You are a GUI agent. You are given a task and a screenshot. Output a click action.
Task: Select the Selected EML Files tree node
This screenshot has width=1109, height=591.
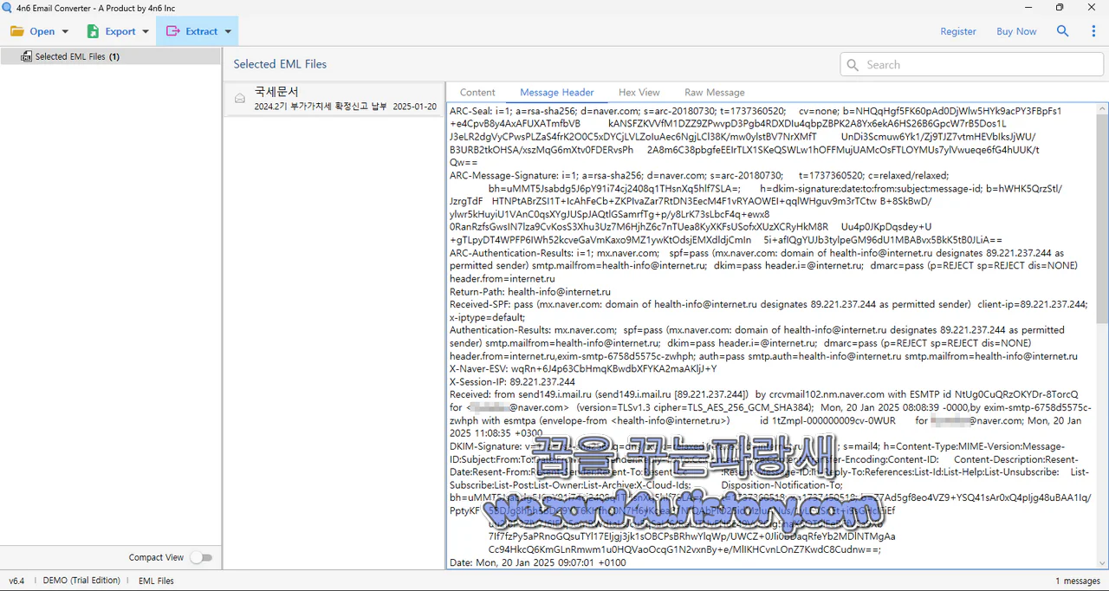pyautogui.click(x=110, y=56)
